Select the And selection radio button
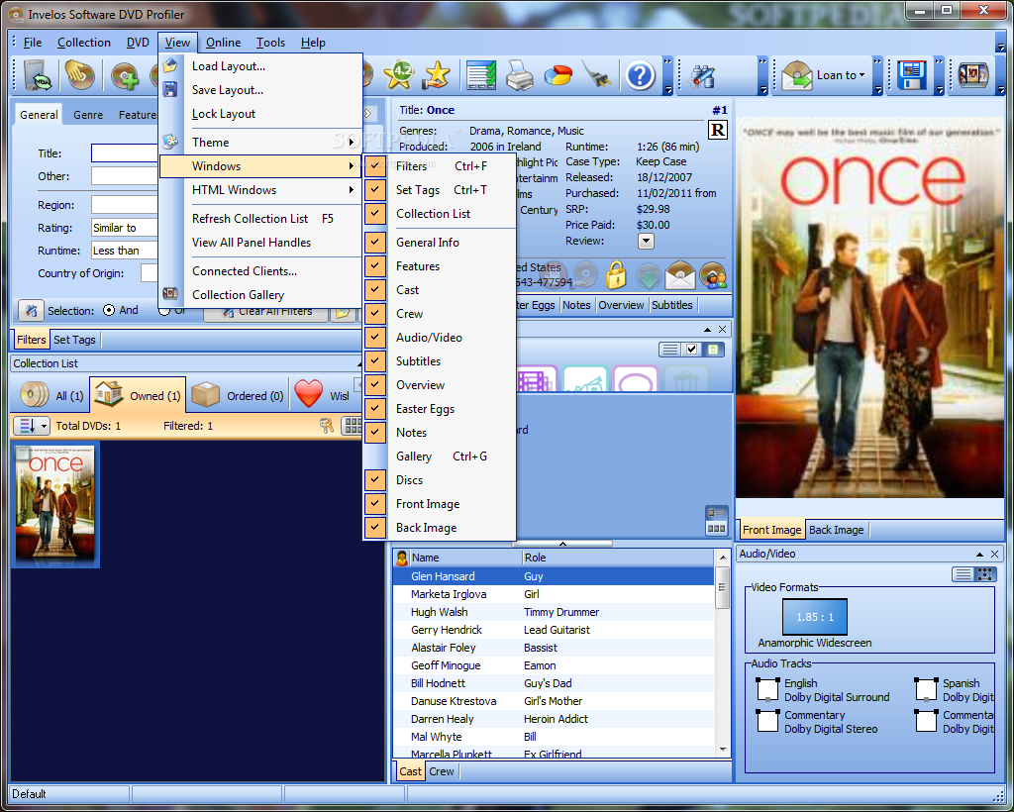Screen dimensions: 1014x812 pos(109,310)
